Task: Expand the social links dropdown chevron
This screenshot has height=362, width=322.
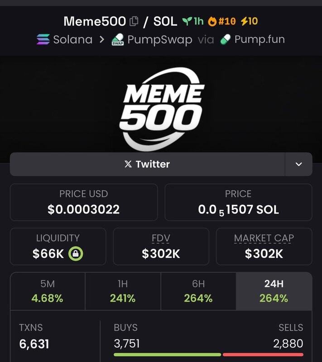Action: point(298,164)
